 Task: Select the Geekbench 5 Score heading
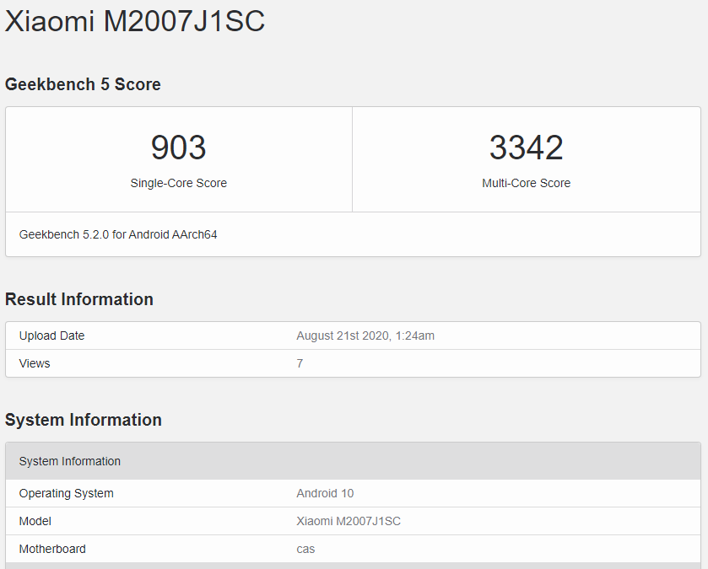(83, 84)
